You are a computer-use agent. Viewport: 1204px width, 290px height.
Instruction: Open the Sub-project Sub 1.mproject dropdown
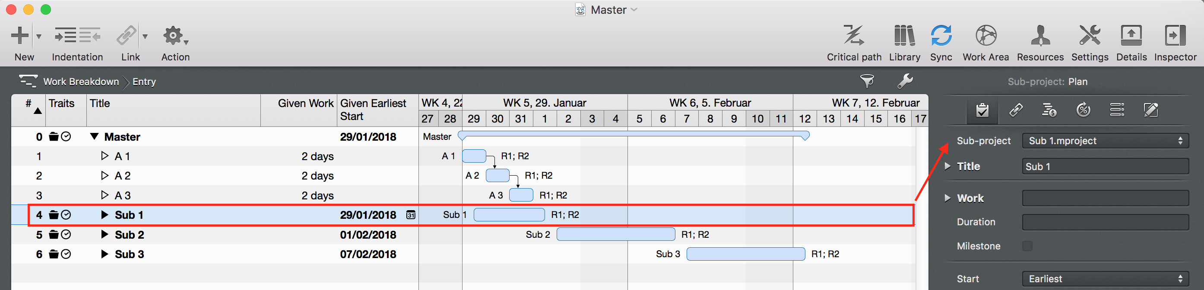tap(1105, 141)
